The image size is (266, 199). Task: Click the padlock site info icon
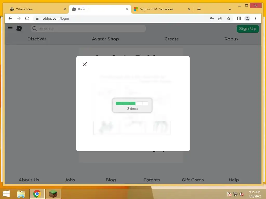pyautogui.click(x=37, y=18)
